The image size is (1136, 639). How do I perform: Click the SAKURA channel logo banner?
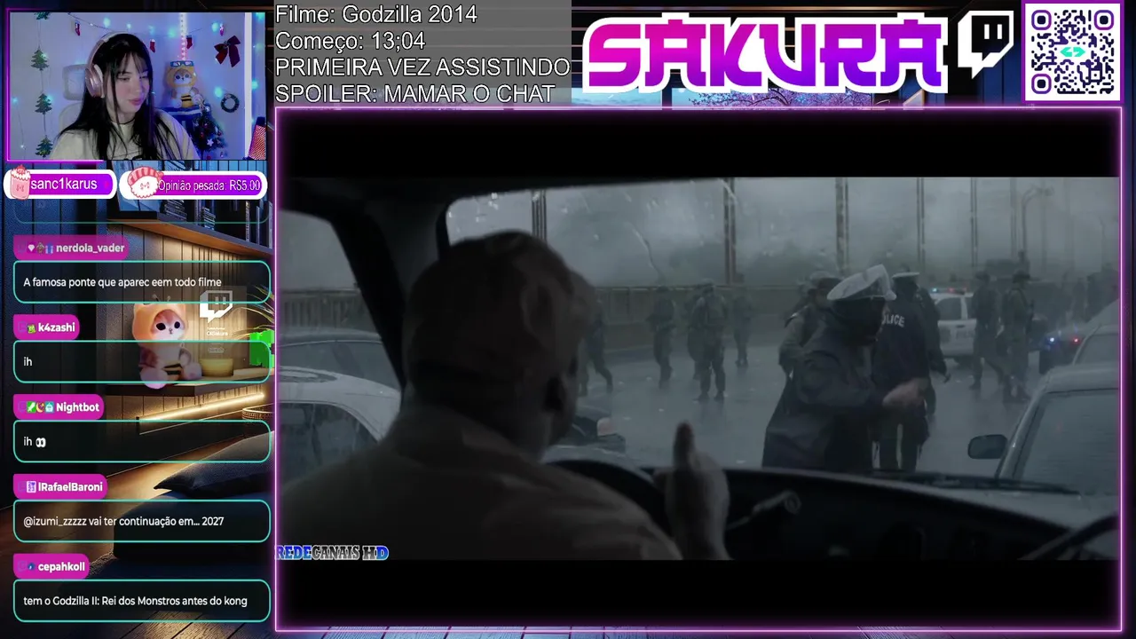[x=765, y=51]
